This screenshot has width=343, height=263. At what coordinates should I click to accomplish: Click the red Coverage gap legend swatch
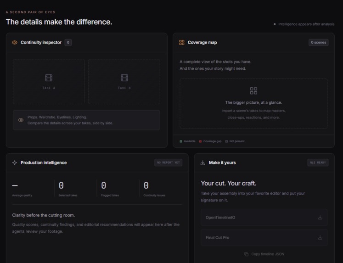pos(200,141)
